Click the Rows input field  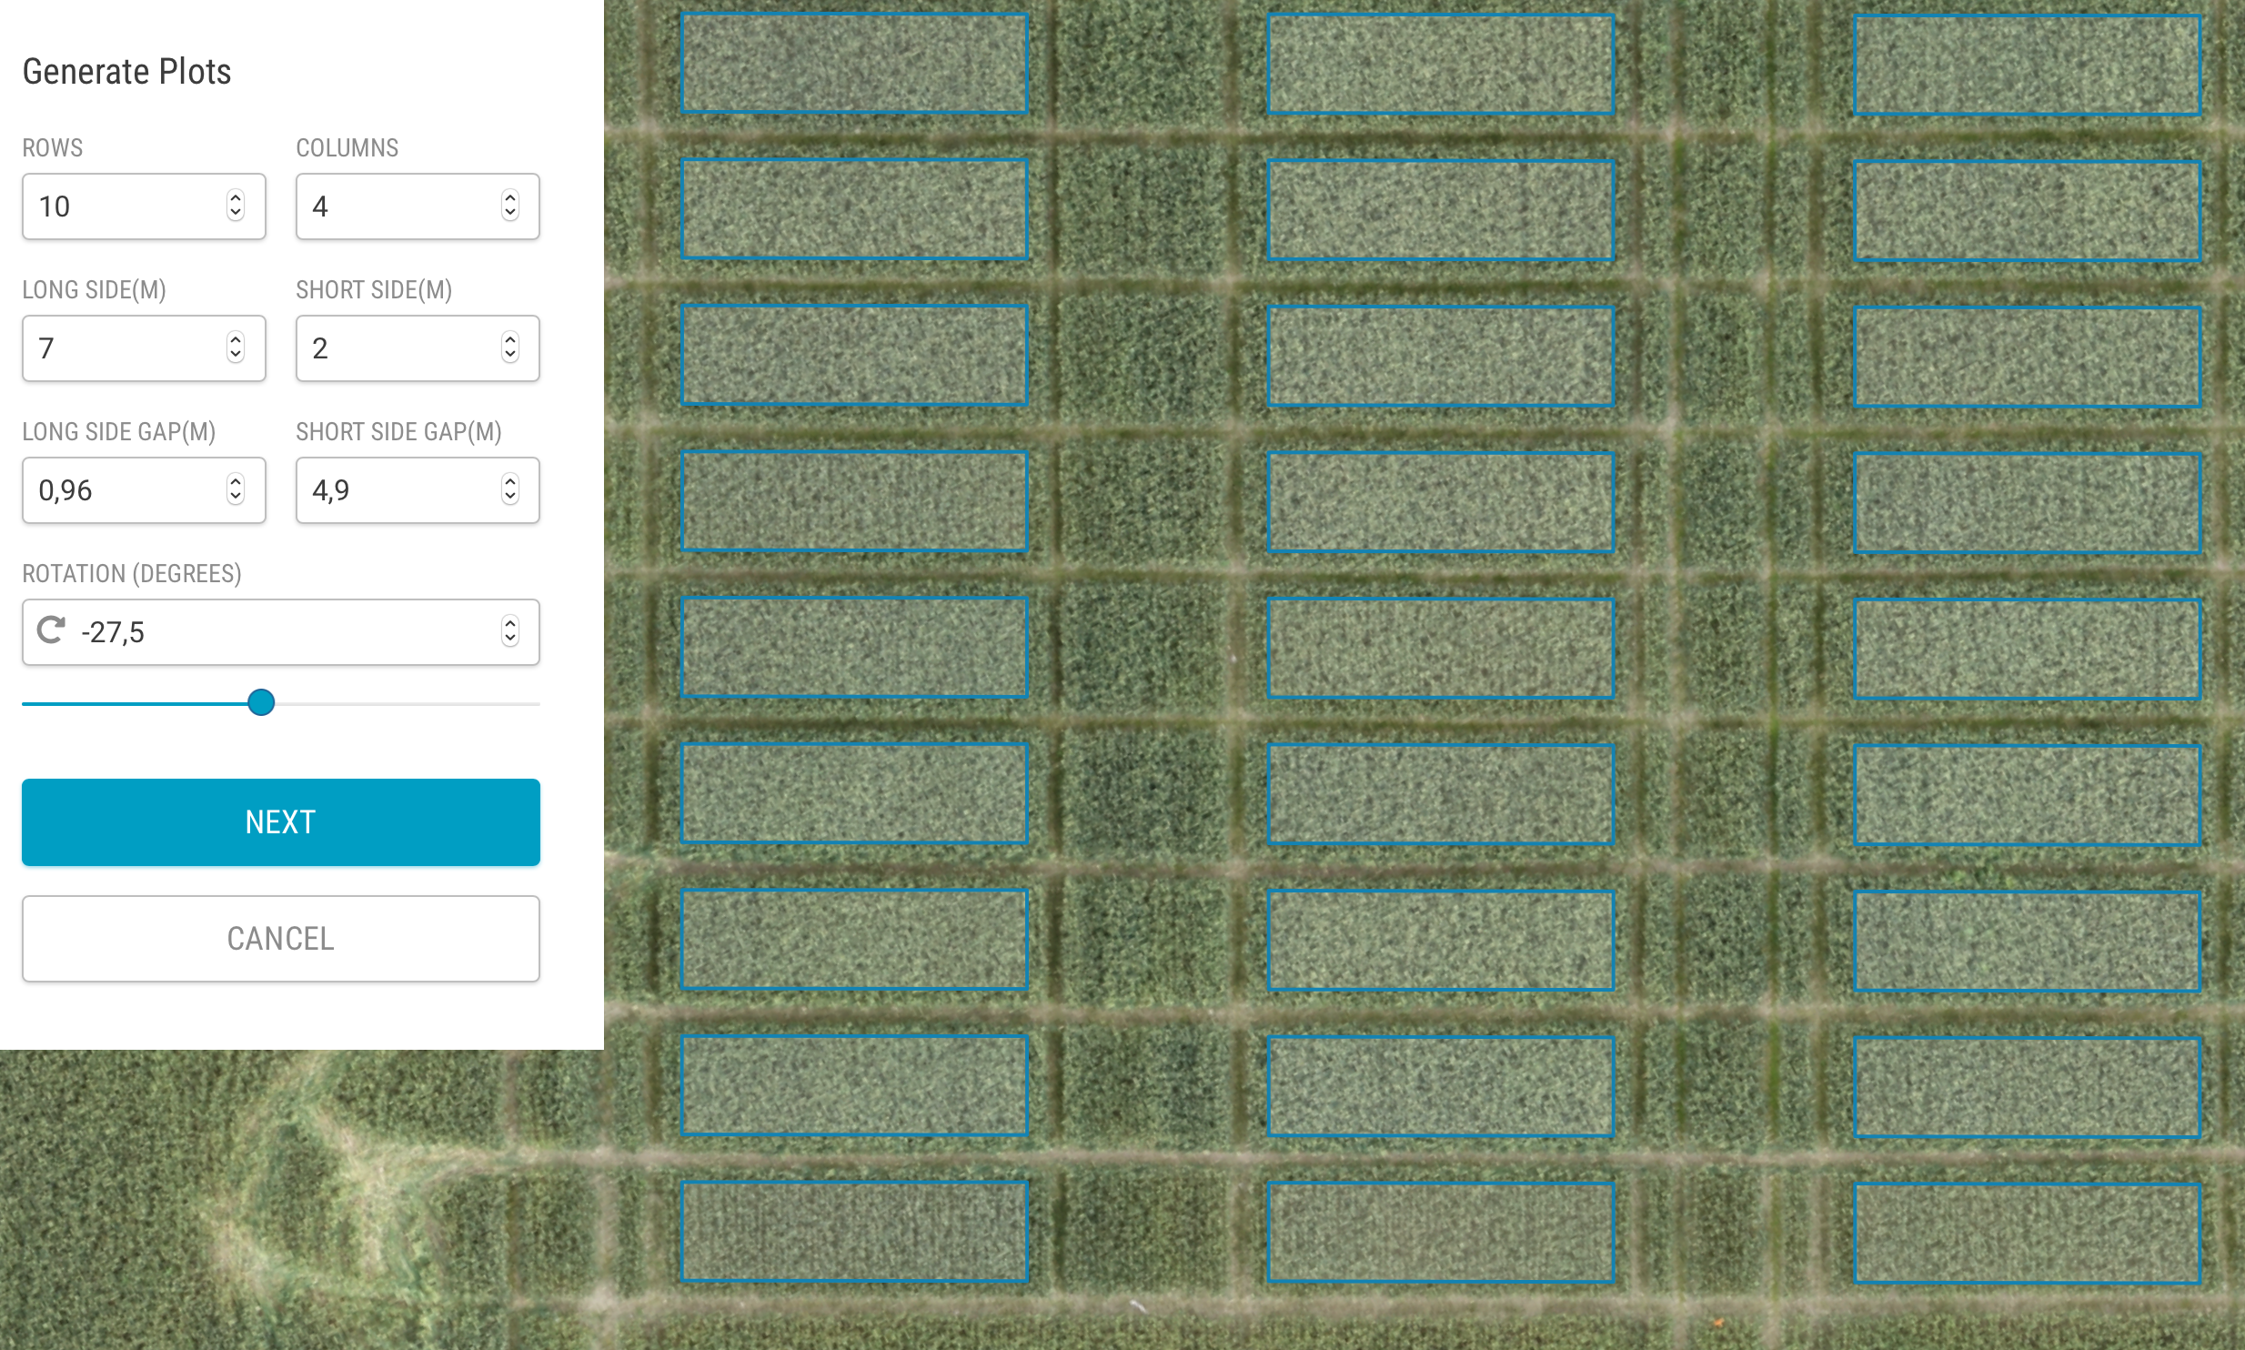click(144, 207)
